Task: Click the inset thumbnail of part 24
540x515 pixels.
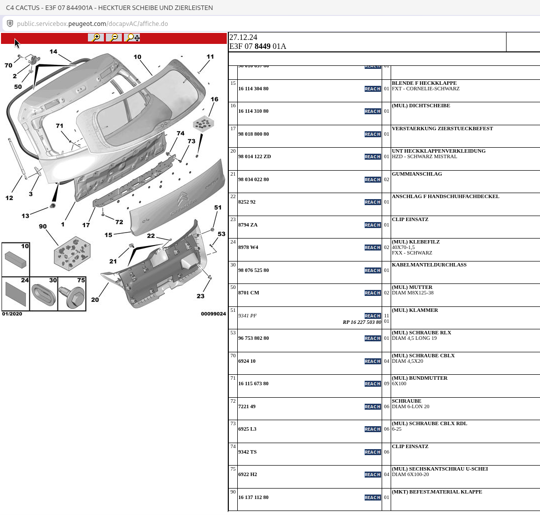Action: click(x=15, y=294)
